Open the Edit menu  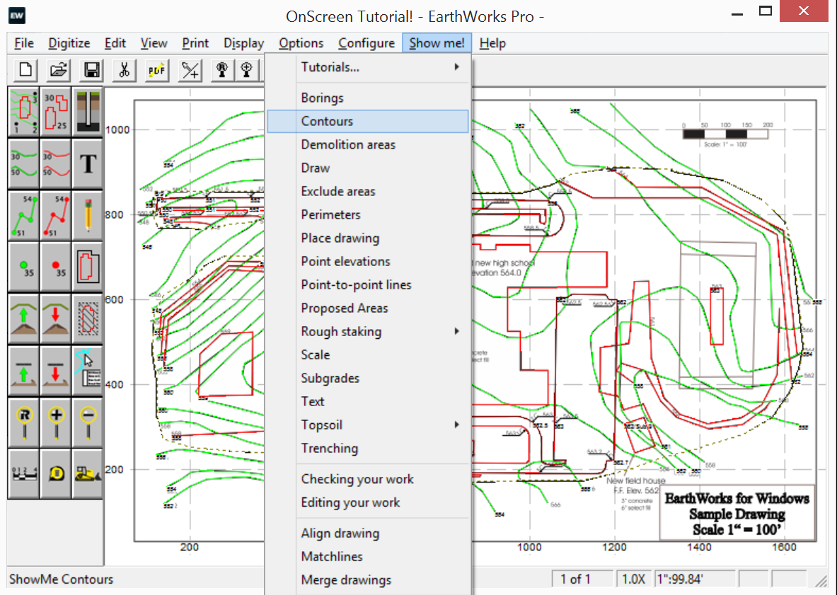(x=115, y=43)
